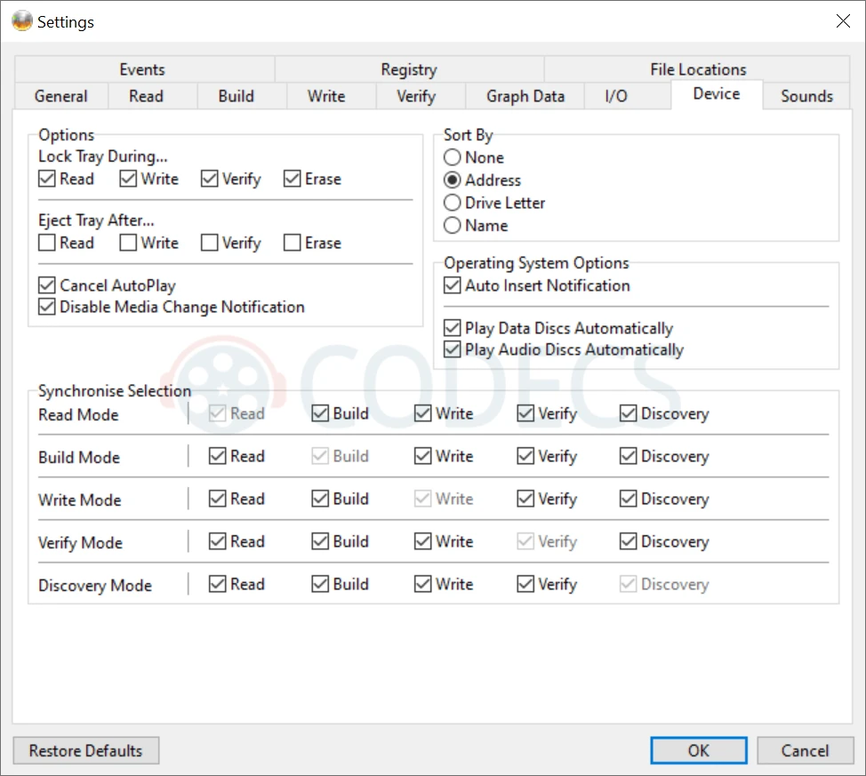Select Sort By Drive Letter
866x776 pixels.
click(x=453, y=204)
